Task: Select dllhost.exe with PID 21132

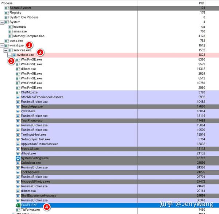Action: click(28, 153)
